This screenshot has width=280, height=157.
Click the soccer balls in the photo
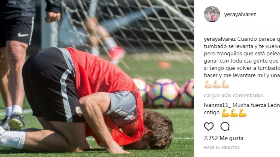coord(163,93)
